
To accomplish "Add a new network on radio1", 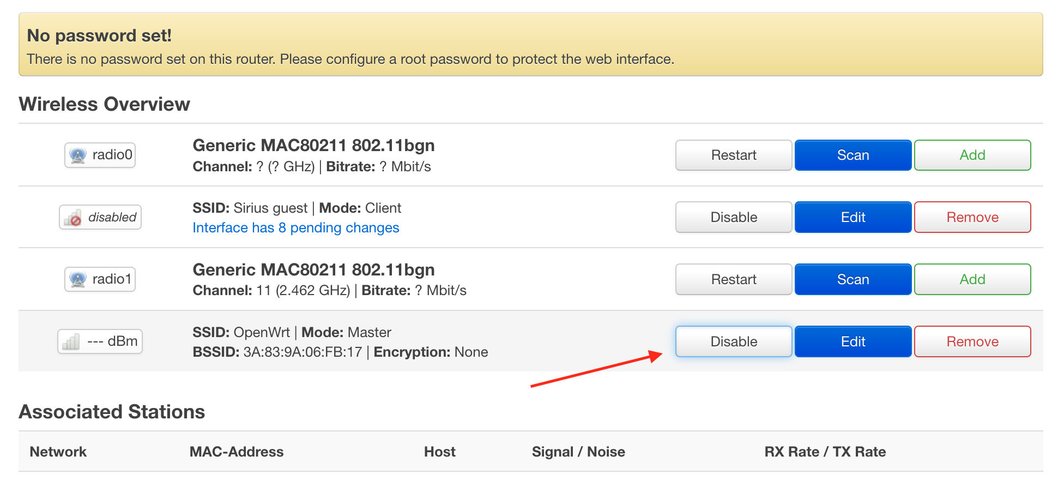I will (972, 280).
